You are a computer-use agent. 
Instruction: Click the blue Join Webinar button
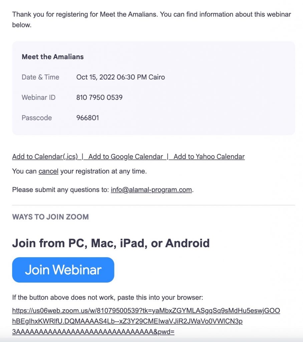pyautogui.click(x=63, y=270)
